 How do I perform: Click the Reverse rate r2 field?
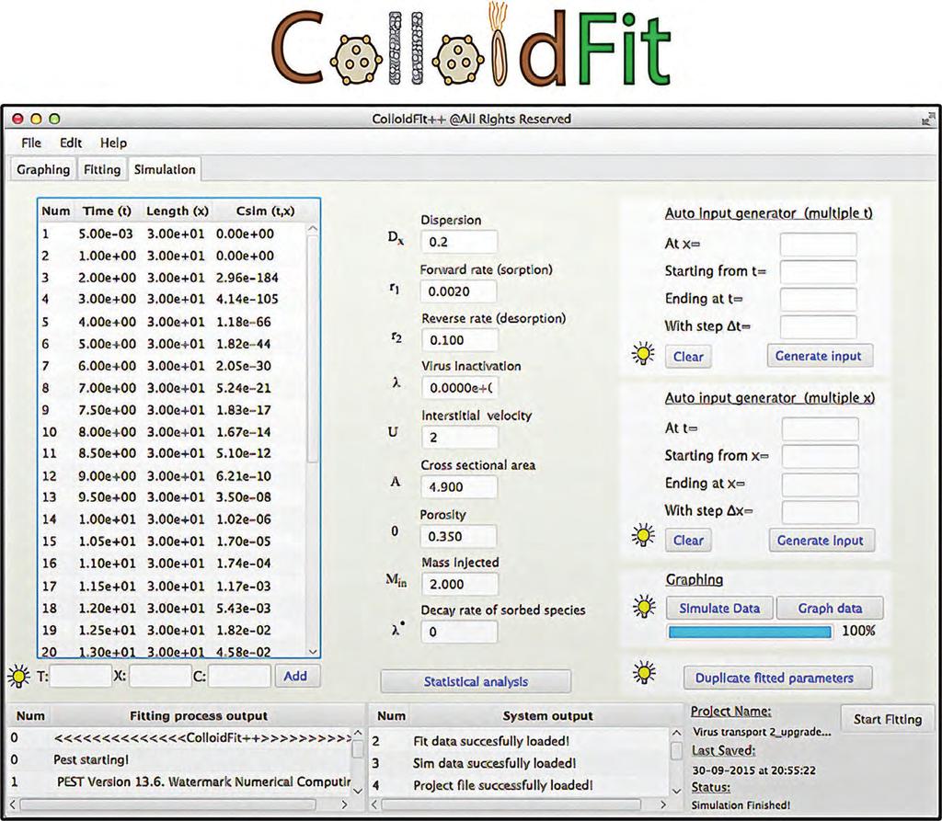[459, 340]
